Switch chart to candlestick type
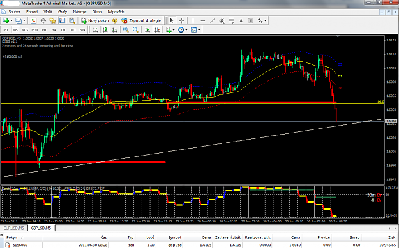The width and height of the screenshot is (399, 248). pos(105,30)
